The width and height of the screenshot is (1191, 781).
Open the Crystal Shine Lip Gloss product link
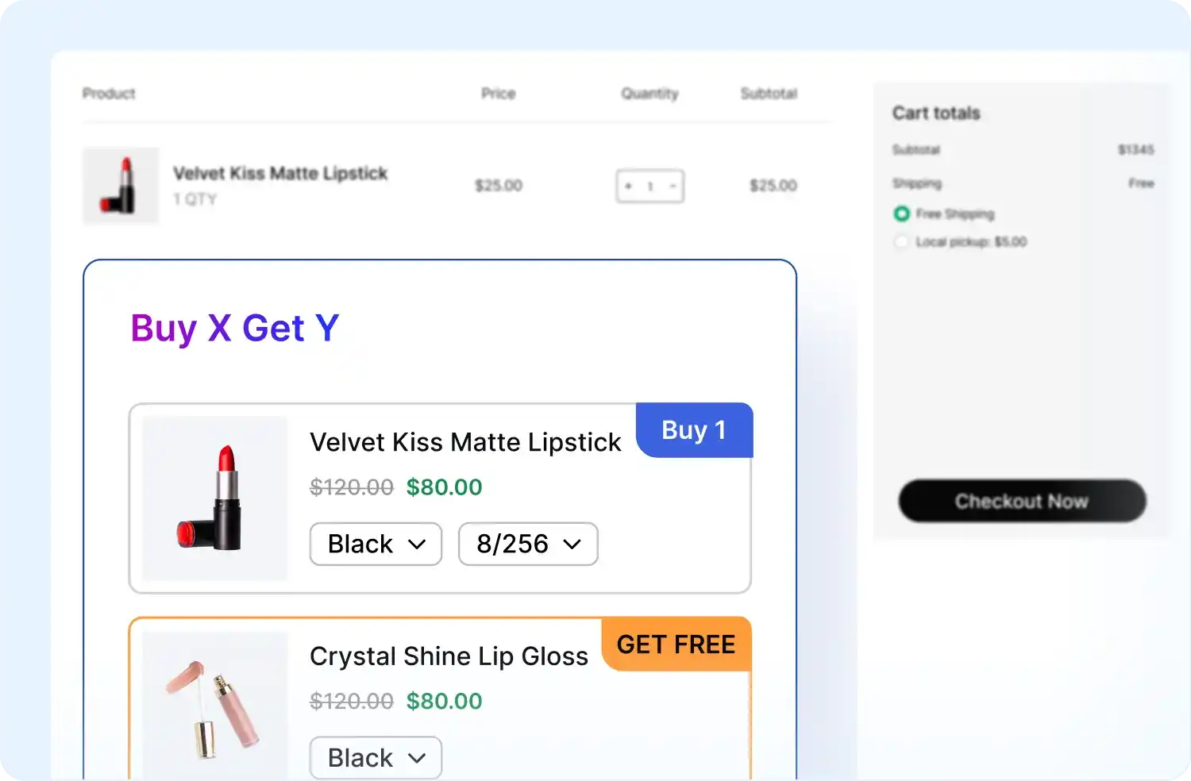449,656
